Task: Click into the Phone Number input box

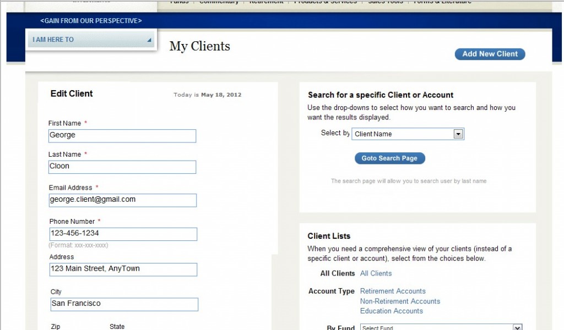Action: [123, 234]
